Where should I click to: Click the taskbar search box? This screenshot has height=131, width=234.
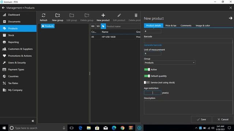[x=38, y=128]
